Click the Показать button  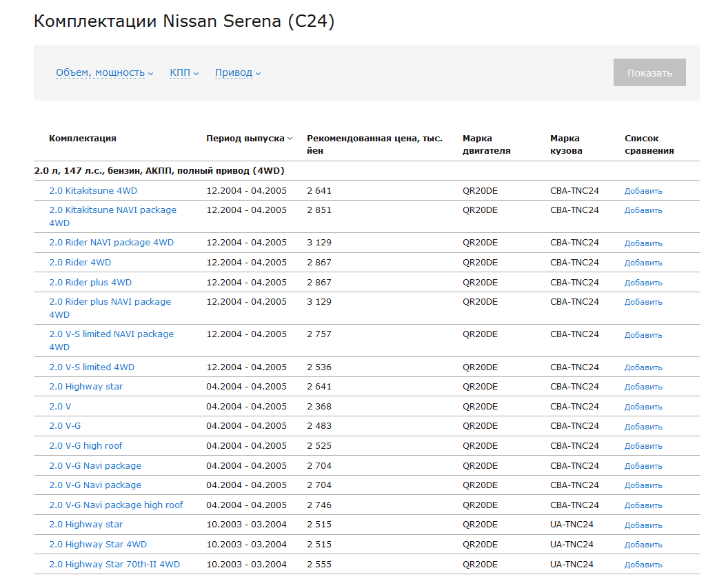649,72
